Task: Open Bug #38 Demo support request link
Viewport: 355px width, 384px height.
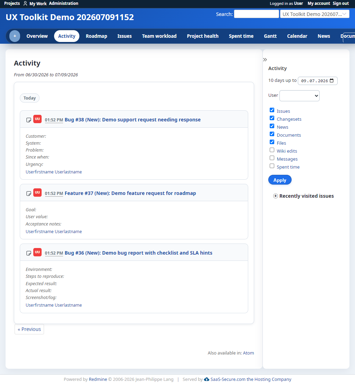Action: [132, 120]
